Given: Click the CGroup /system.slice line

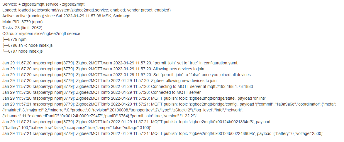Looking at the screenshot, I should (x=41, y=34).
